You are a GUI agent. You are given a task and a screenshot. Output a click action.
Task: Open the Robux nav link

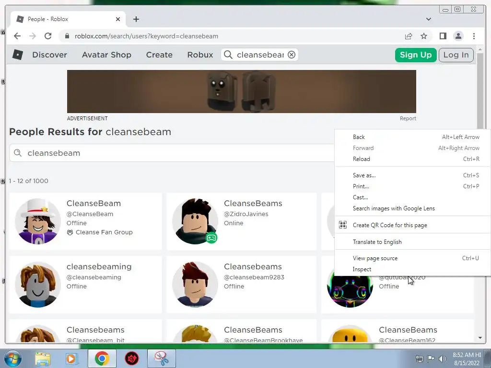coord(200,55)
